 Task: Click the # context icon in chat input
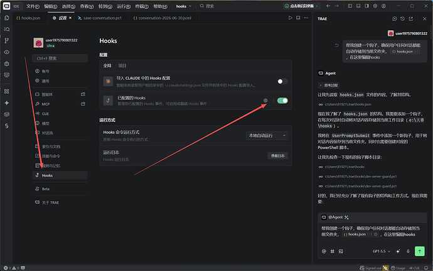(332, 252)
